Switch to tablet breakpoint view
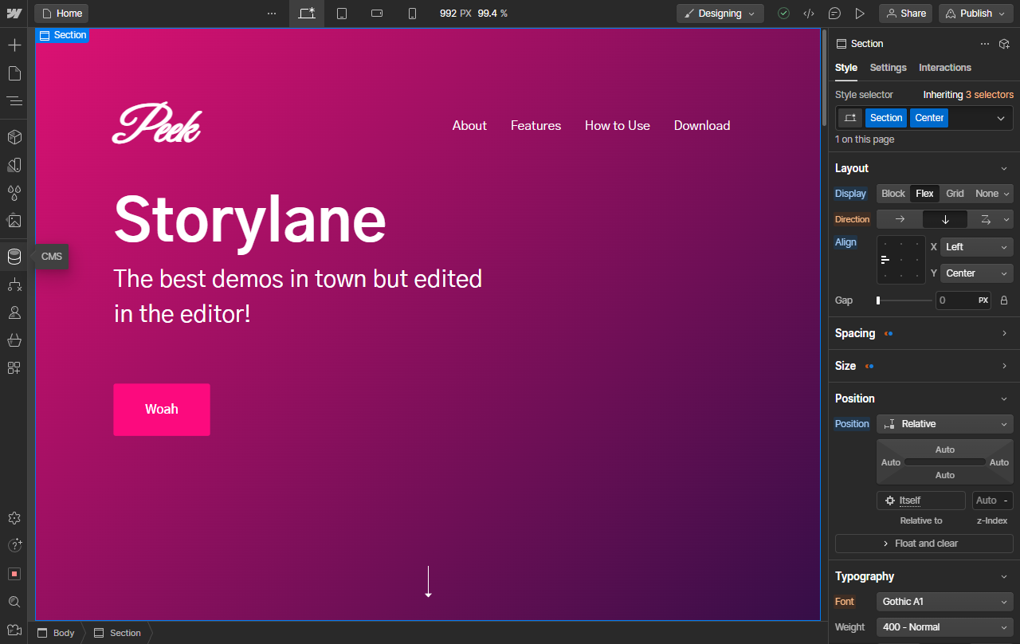This screenshot has width=1020, height=644. point(342,14)
